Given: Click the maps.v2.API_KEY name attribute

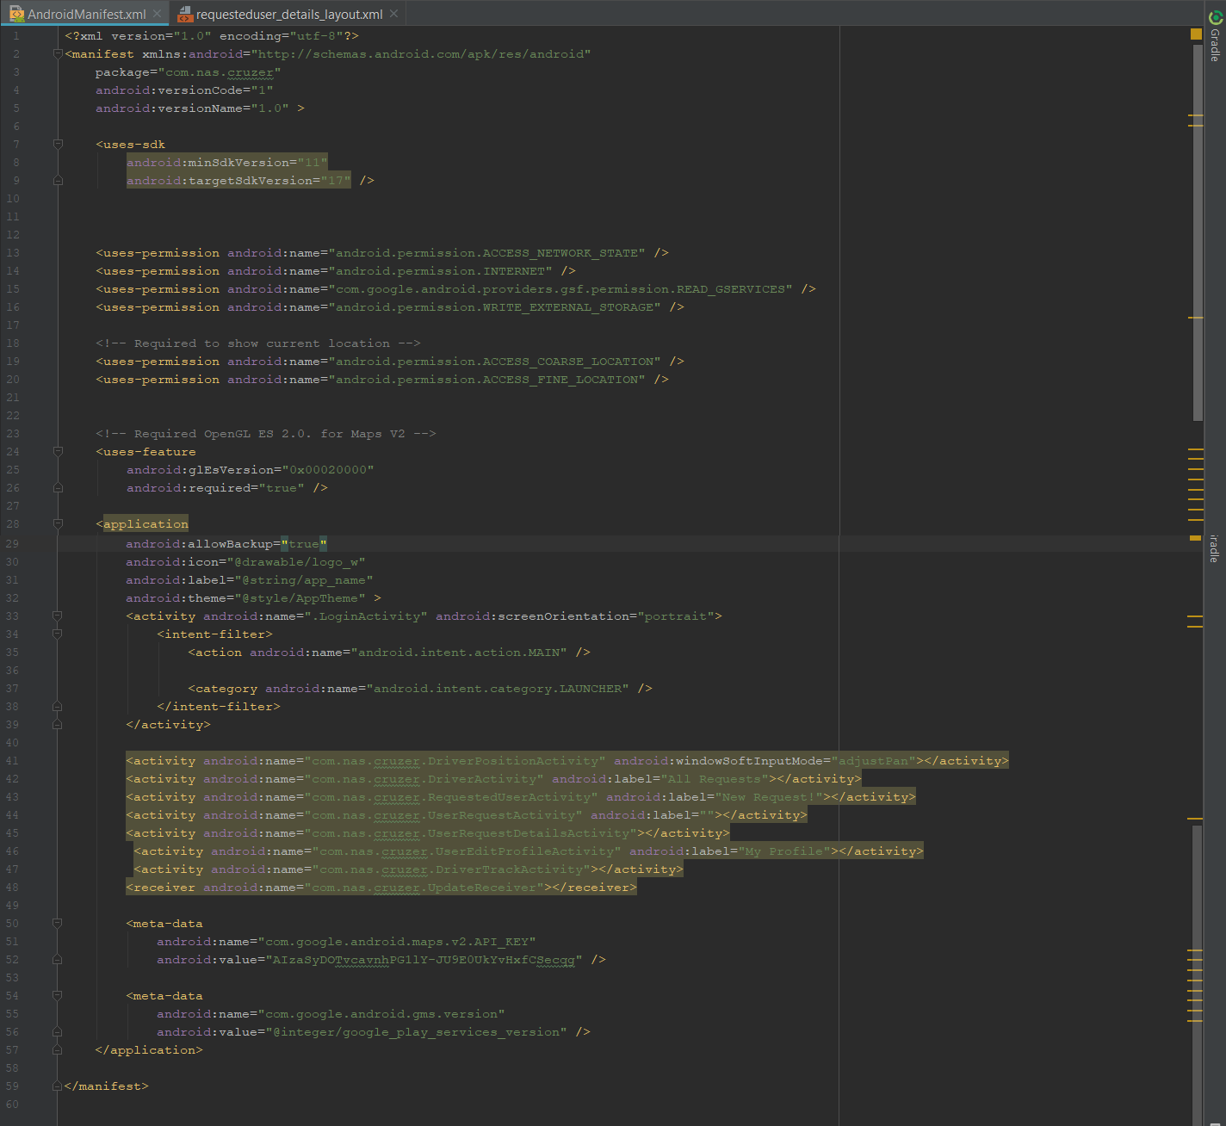Looking at the screenshot, I should (x=346, y=941).
